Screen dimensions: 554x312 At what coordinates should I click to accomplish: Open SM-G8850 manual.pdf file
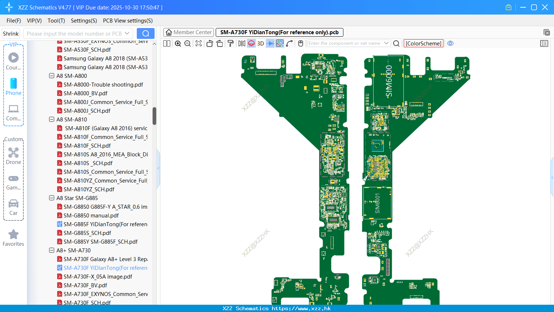91,216
